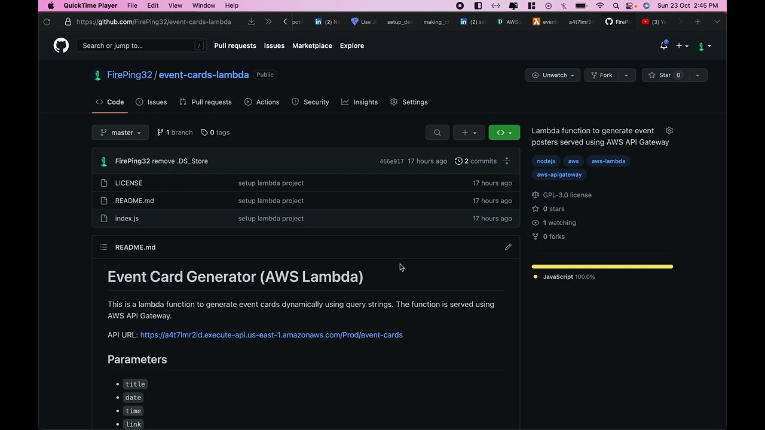Screen dimensions: 765x430
Task: Click the aws-lambda topic tag
Action: pos(608,161)
